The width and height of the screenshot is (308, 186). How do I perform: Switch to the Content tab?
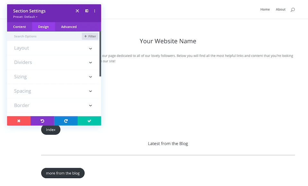(20, 27)
